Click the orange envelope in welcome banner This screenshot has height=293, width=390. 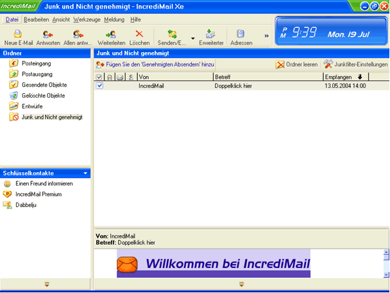127,265
